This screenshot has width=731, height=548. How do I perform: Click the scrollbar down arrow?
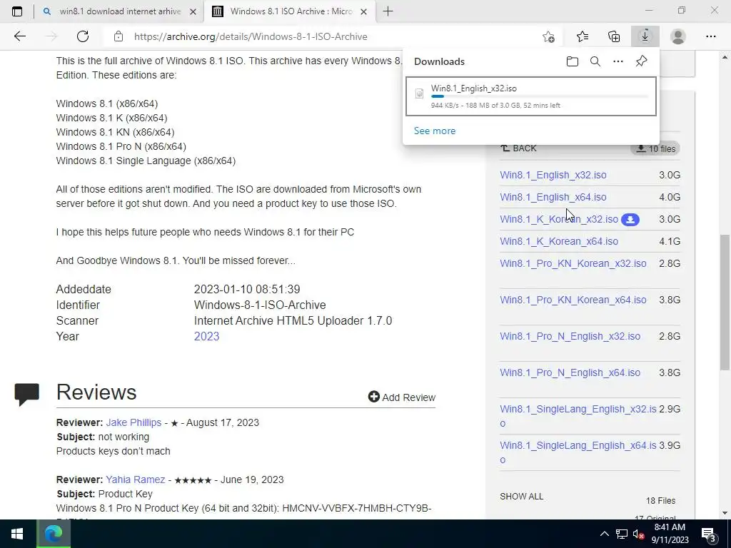pos(725,513)
